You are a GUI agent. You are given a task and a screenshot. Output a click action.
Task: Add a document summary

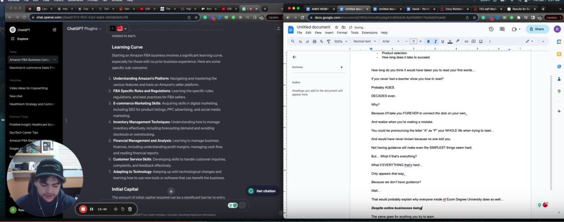click(x=342, y=67)
